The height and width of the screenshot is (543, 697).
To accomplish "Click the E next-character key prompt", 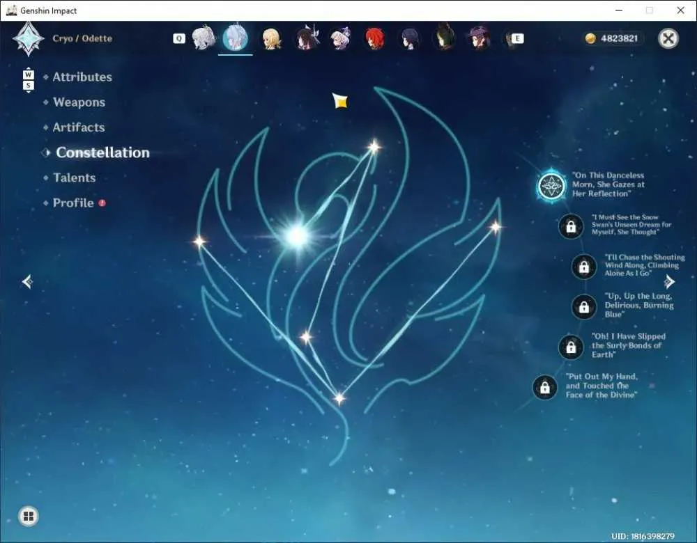I will coord(517,38).
